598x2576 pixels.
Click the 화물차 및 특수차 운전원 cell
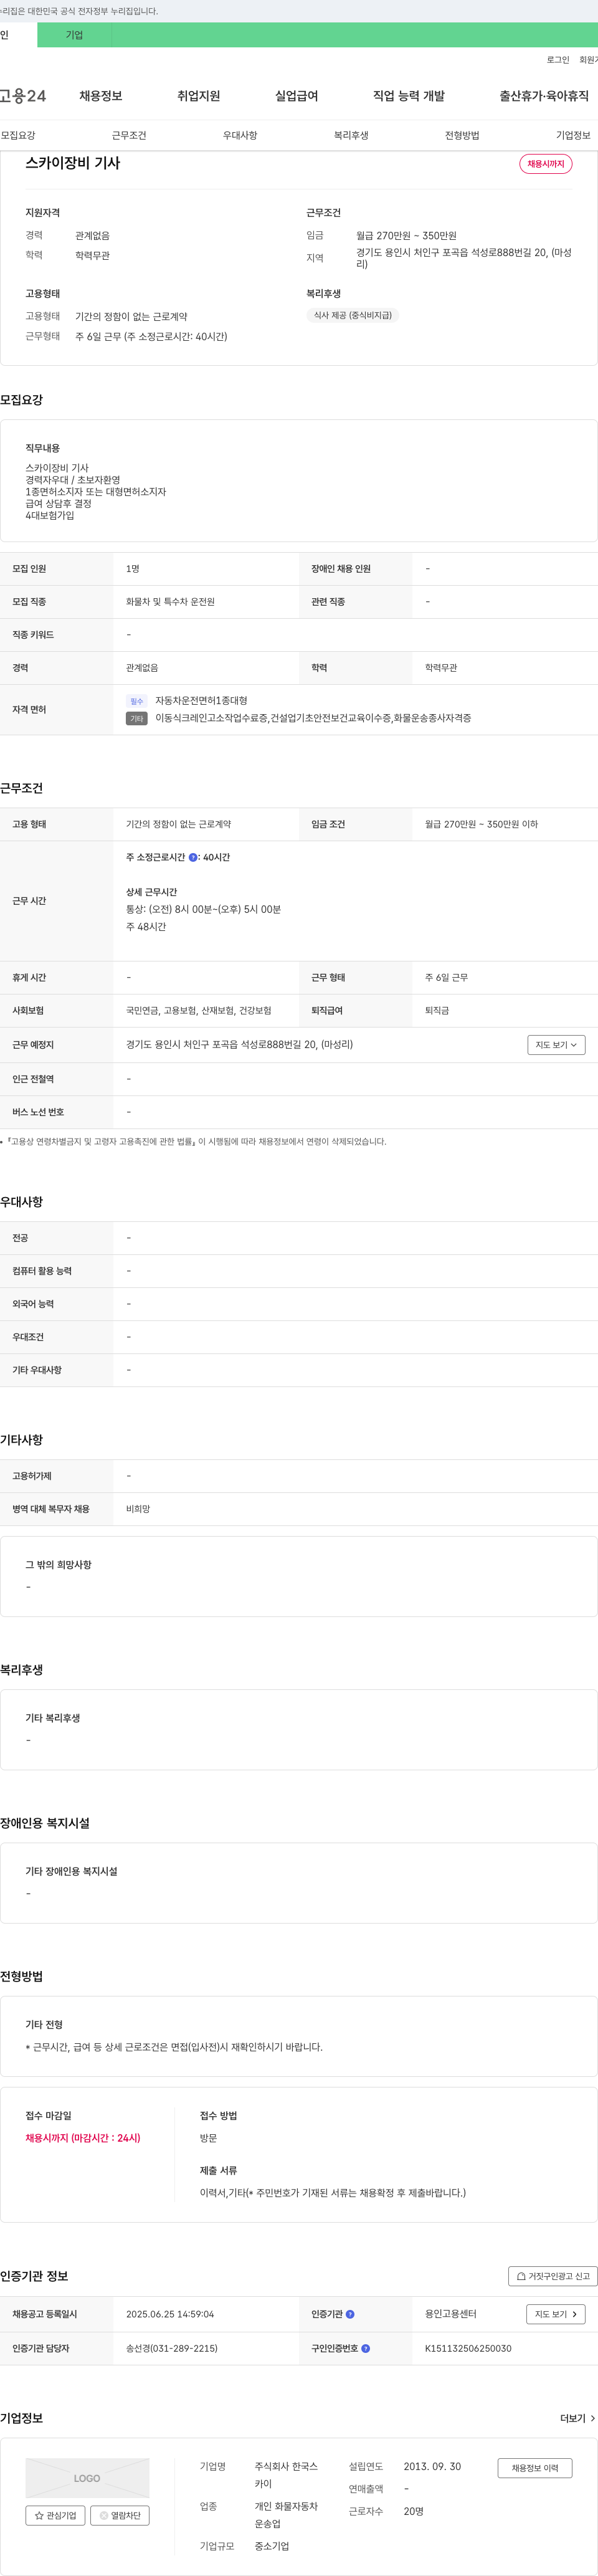click(170, 602)
